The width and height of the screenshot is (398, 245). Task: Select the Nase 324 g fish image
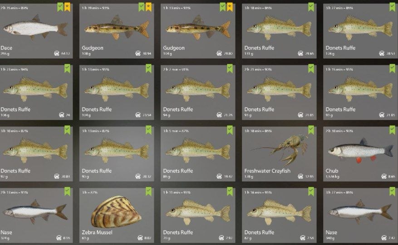coord(35,211)
